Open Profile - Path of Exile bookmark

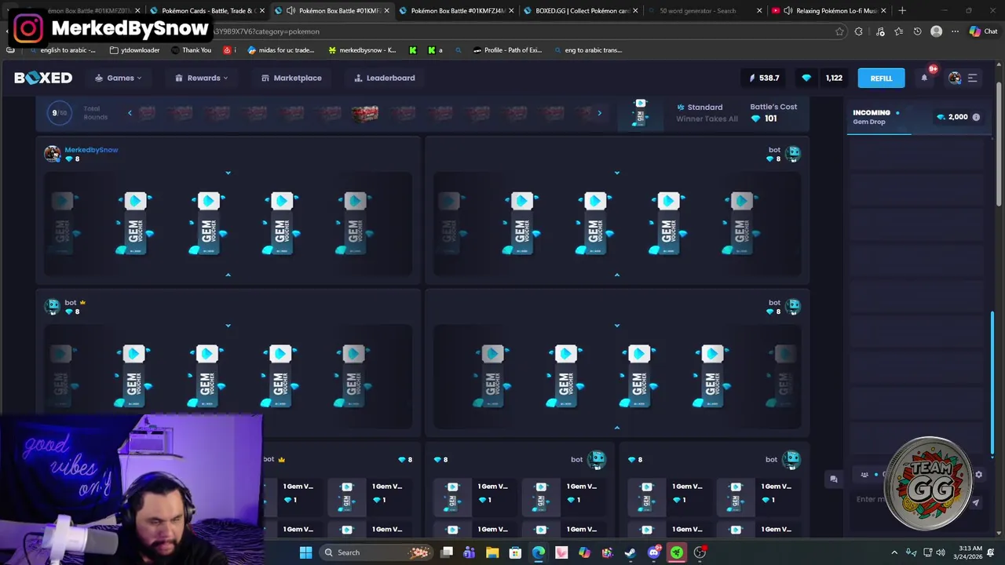click(507, 50)
